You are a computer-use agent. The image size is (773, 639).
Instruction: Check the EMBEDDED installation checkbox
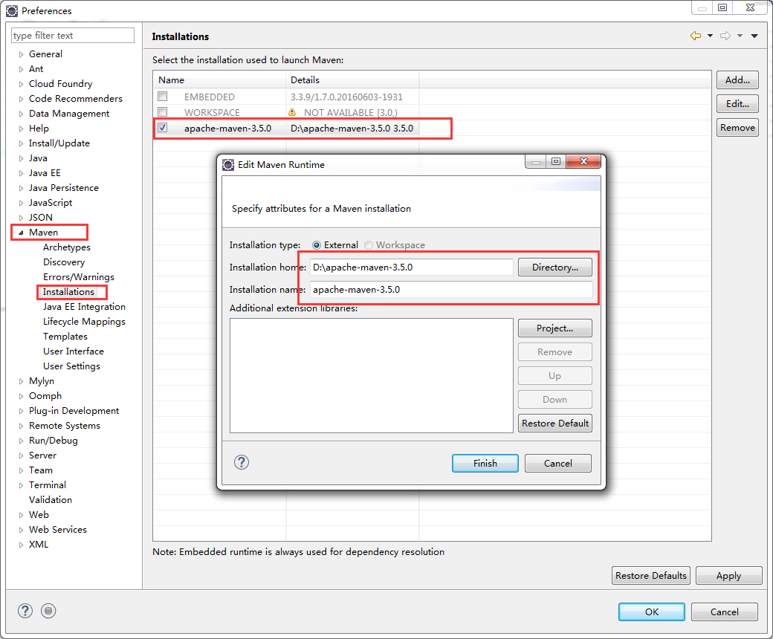[163, 97]
